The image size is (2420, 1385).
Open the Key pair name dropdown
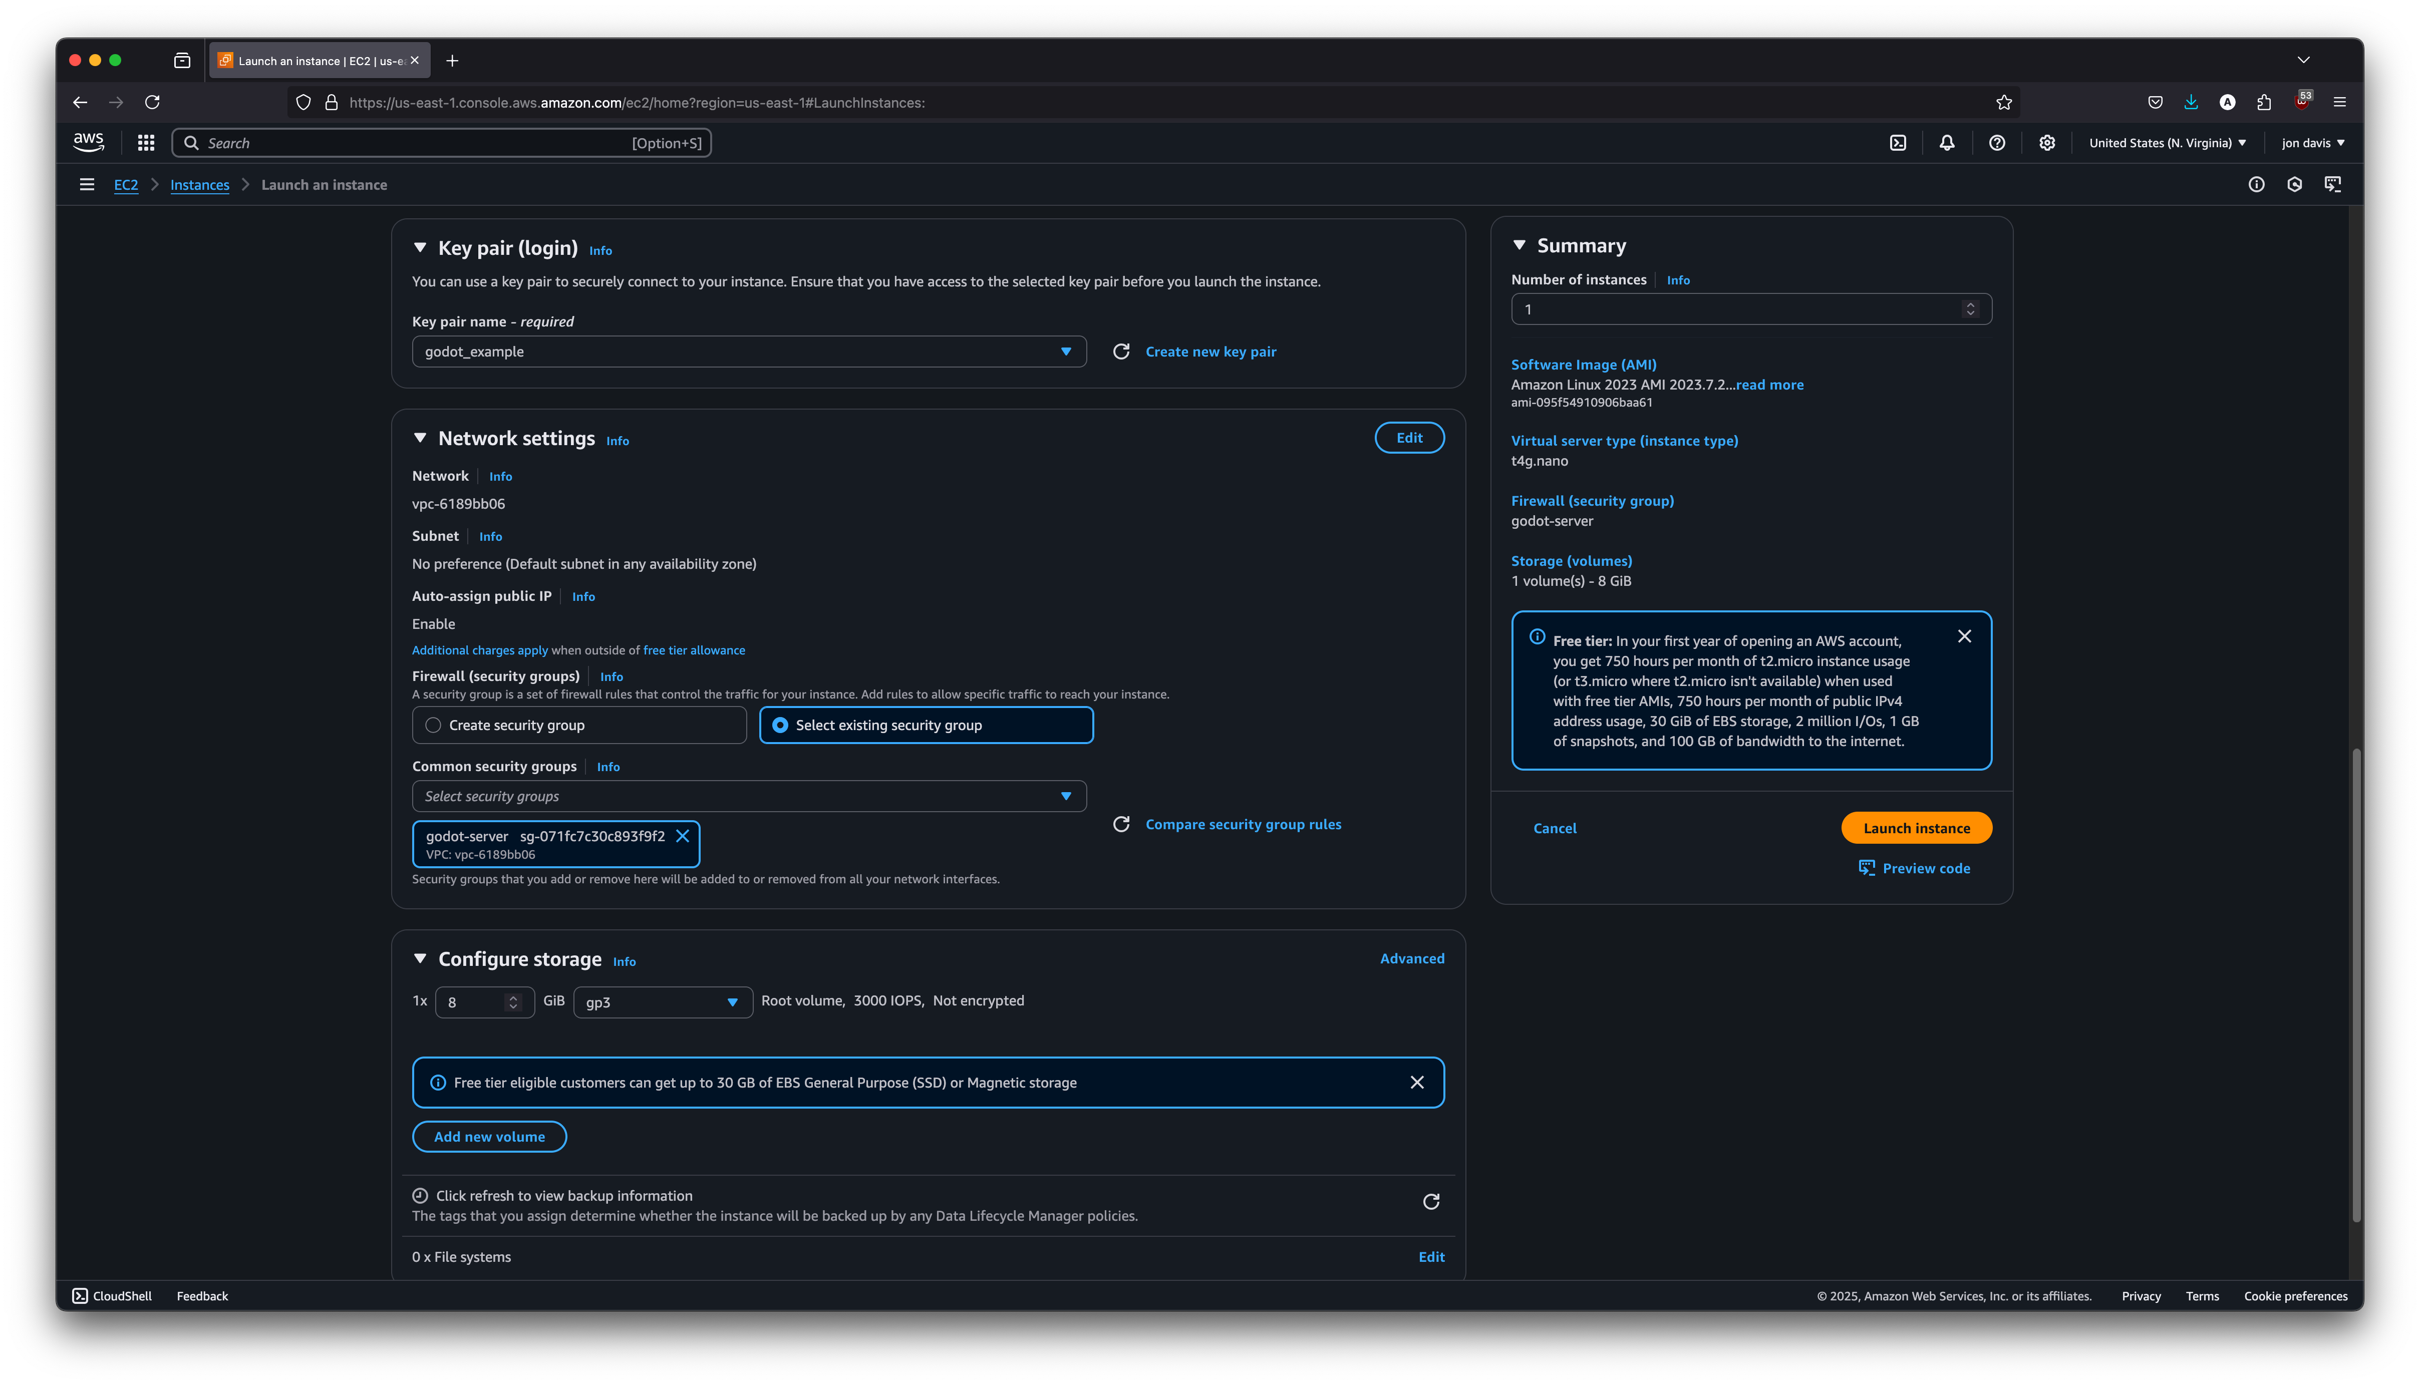(x=749, y=352)
